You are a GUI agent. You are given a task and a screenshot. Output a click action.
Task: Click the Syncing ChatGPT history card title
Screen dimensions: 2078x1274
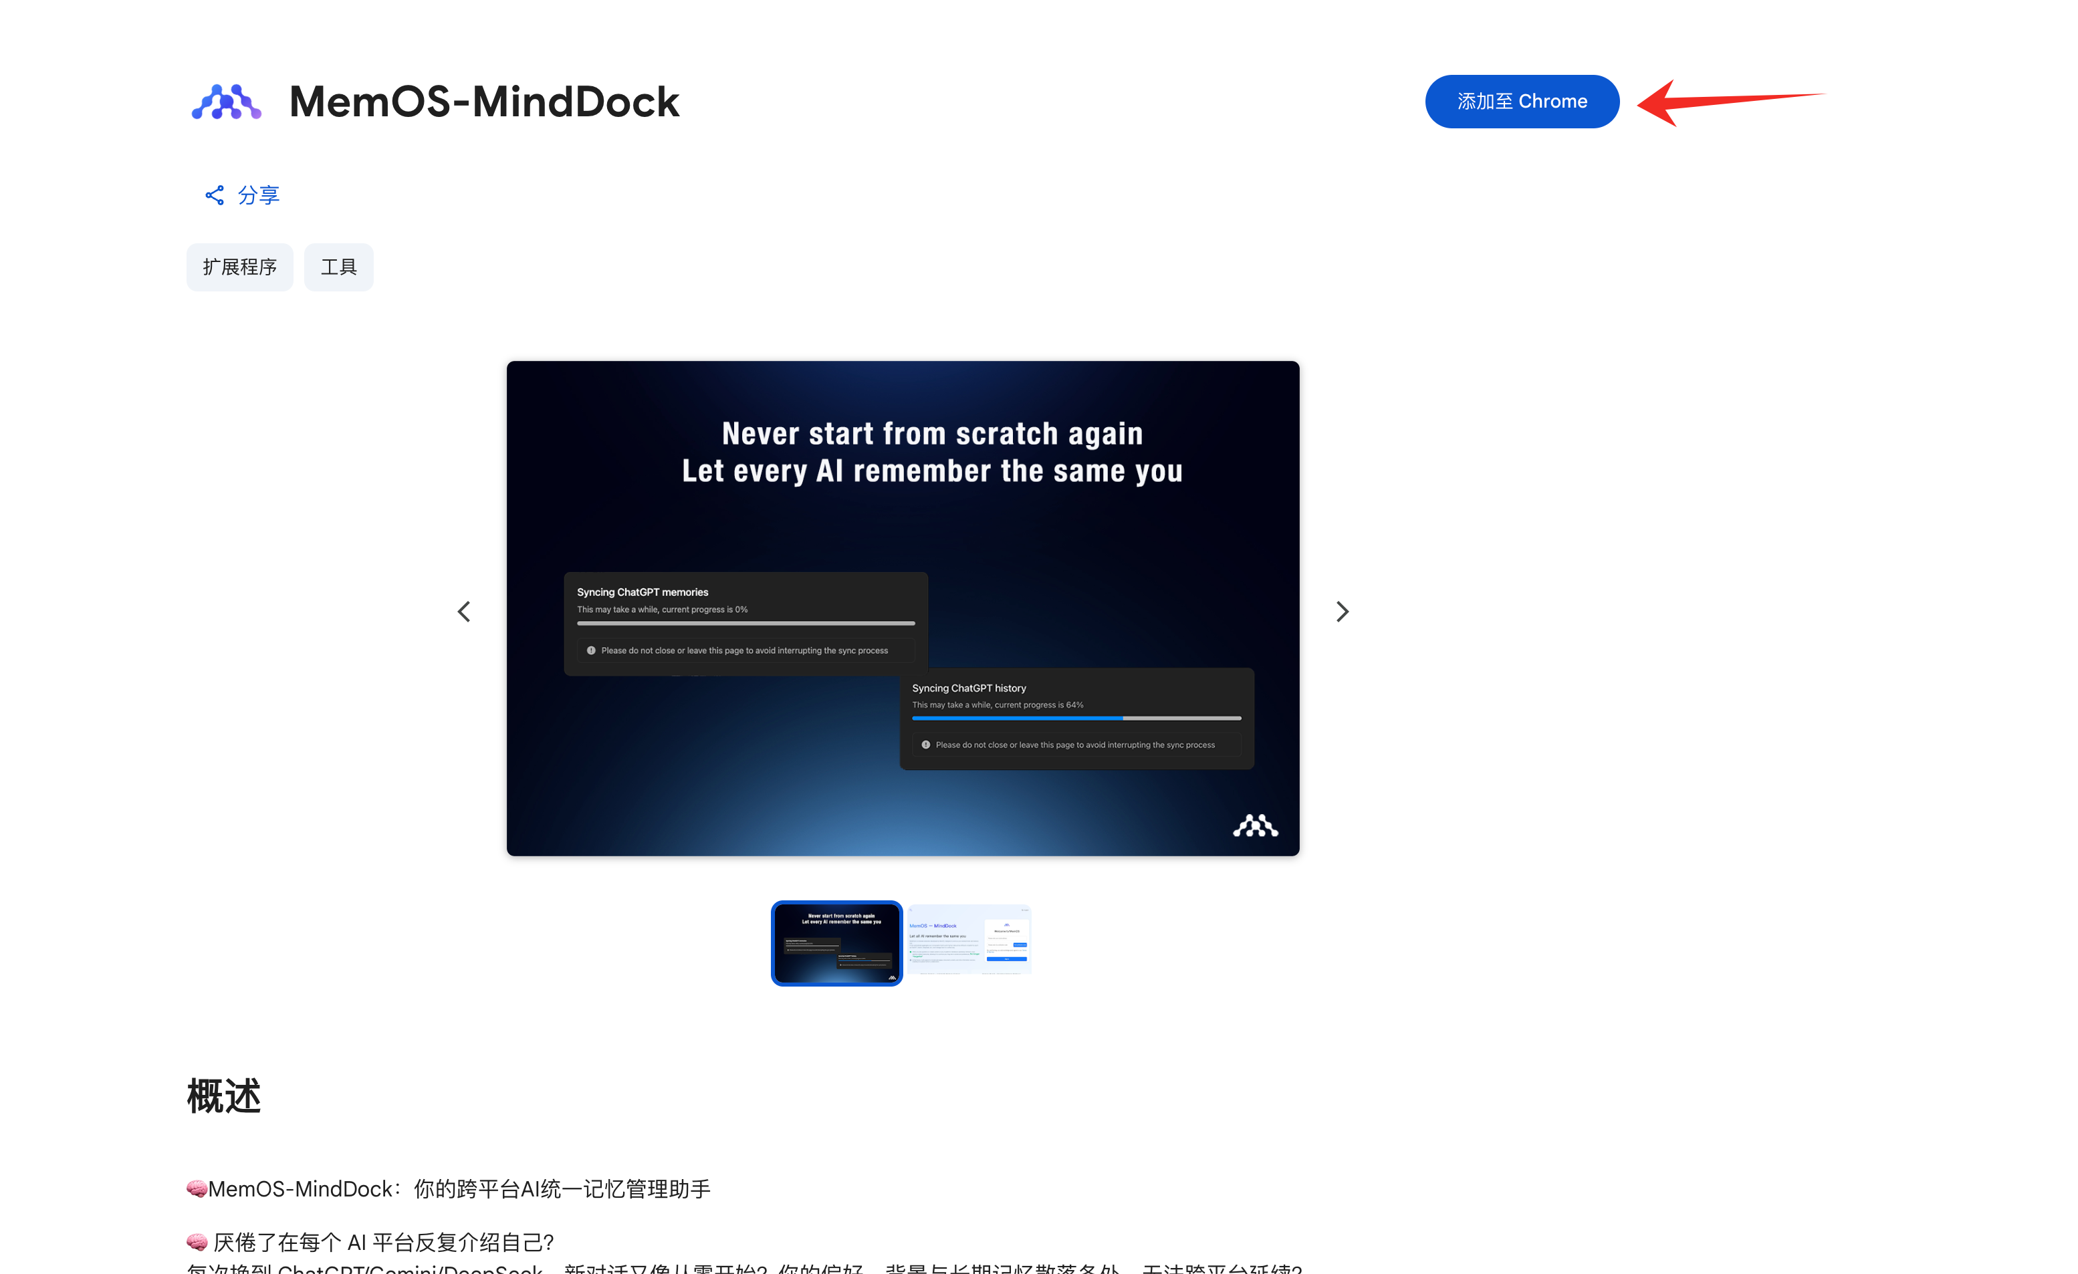tap(968, 688)
